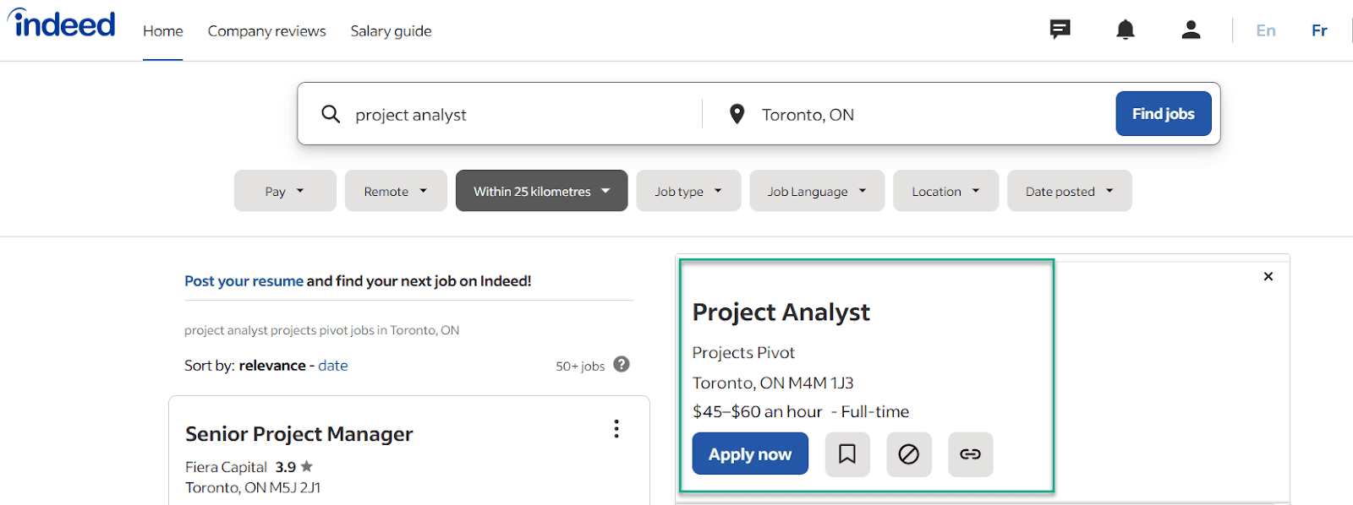Click the Find jobs button
The width and height of the screenshot is (1353, 505).
coord(1164,114)
